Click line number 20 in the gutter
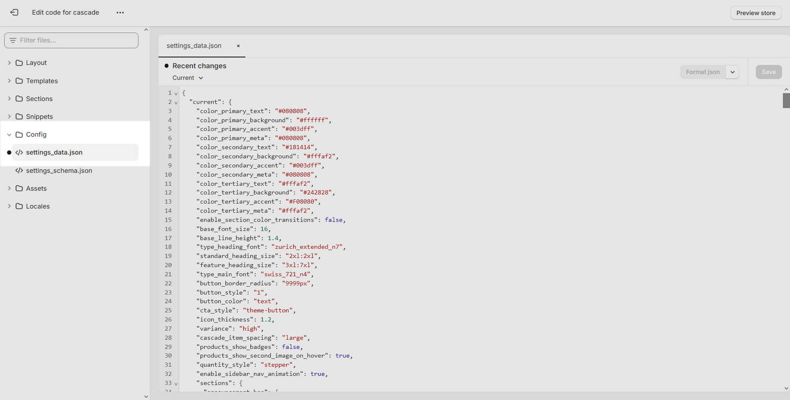This screenshot has width=790, height=400. tap(168, 265)
